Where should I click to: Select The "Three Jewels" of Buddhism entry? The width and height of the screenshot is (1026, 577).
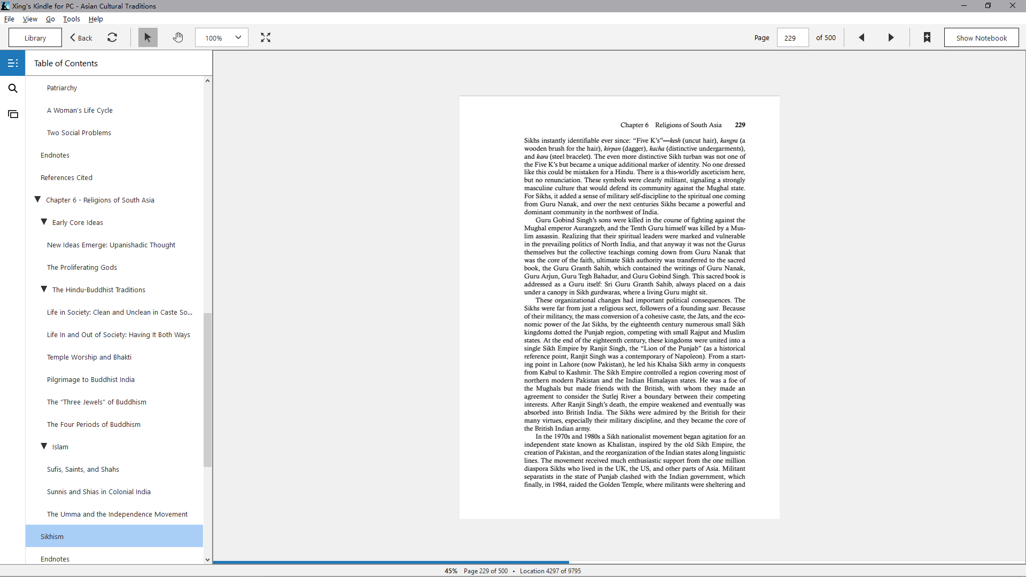(97, 402)
